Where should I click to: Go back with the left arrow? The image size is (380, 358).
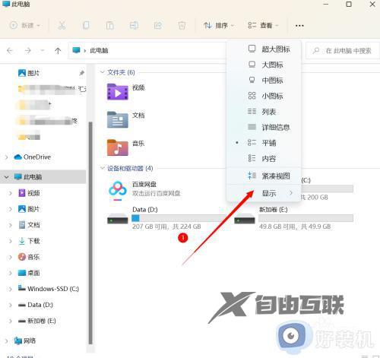(x=10, y=51)
